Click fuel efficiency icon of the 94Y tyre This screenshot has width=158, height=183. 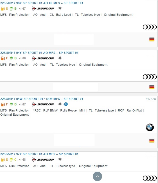pyautogui.click(x=3, y=58)
